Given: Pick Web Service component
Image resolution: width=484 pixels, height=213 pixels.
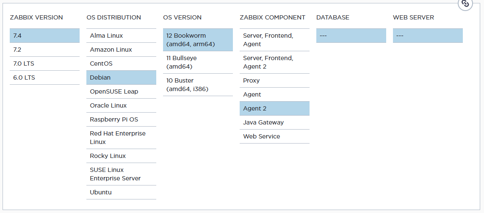Looking at the screenshot, I should 274,136.
